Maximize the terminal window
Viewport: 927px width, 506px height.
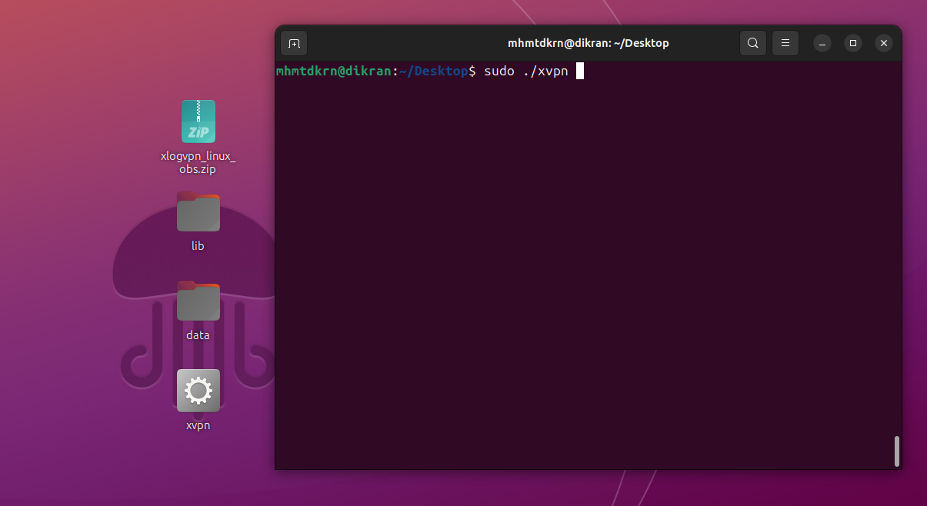pos(852,43)
